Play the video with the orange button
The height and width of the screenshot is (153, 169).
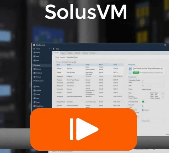coord(83,129)
